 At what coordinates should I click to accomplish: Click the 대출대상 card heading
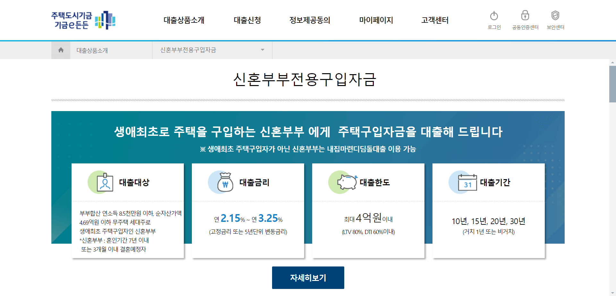pyautogui.click(x=134, y=182)
